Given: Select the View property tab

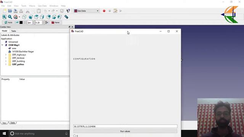Looking at the screenshot, I should tap(4, 123).
